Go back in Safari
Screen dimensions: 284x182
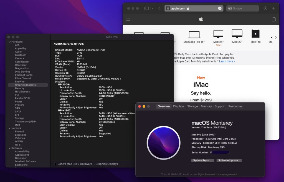pos(159,8)
